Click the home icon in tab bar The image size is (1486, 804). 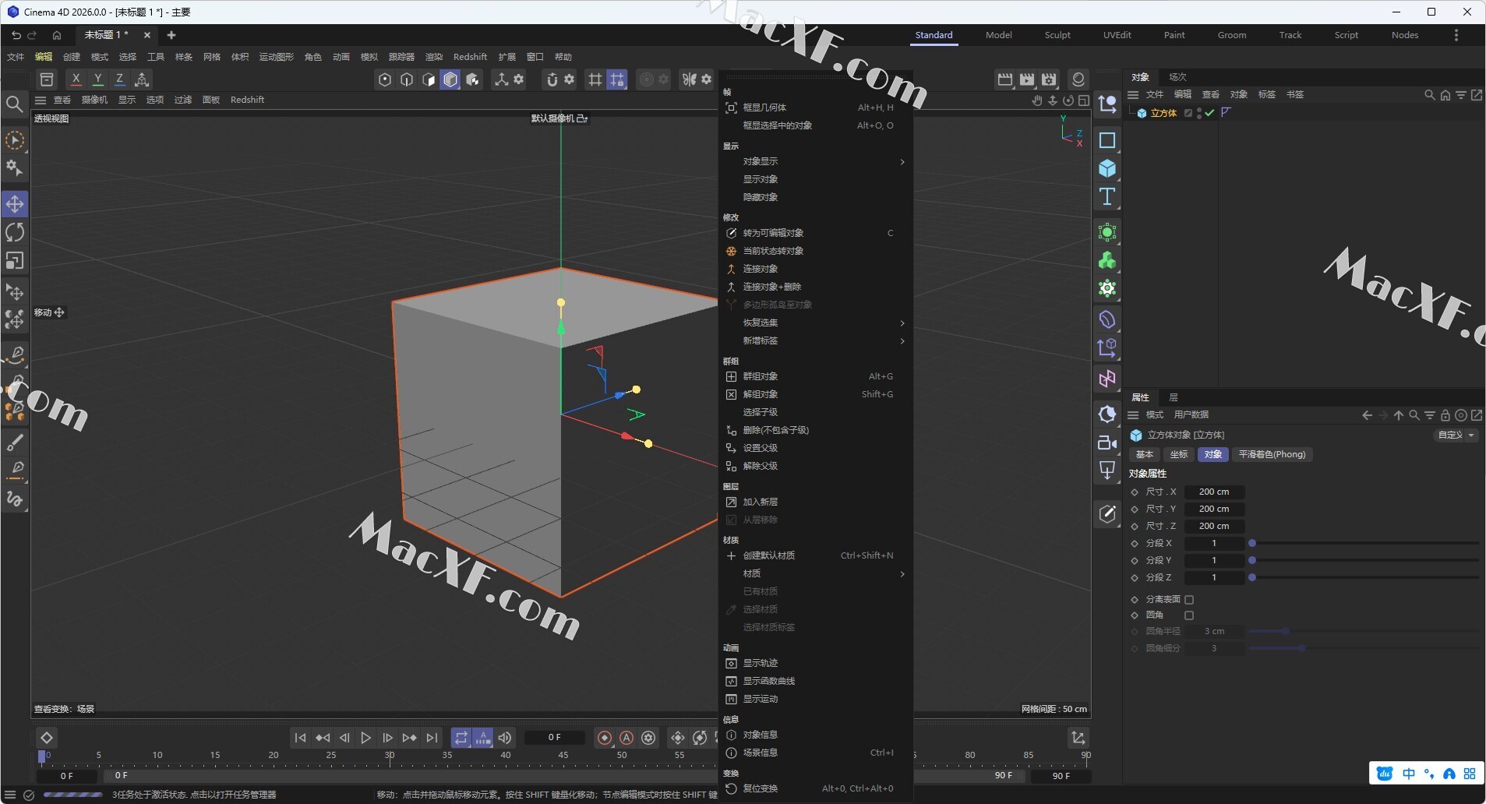coord(57,35)
